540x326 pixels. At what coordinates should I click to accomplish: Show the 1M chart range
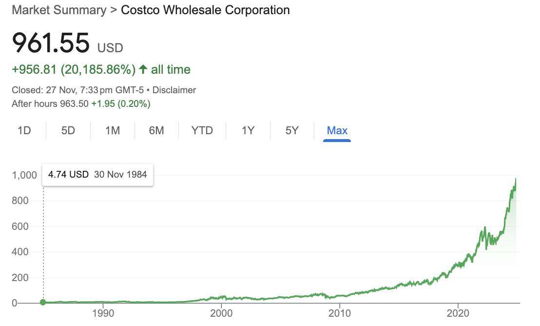(x=112, y=131)
